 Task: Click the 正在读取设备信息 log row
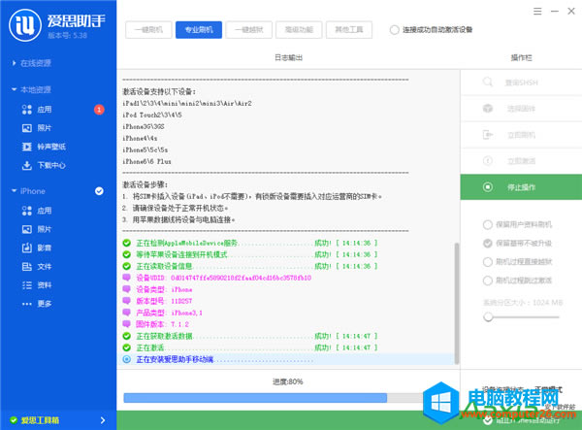click(250, 266)
